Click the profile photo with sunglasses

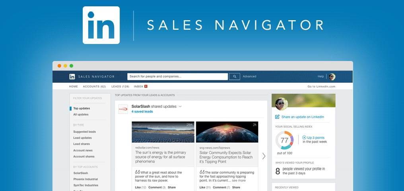point(282,104)
